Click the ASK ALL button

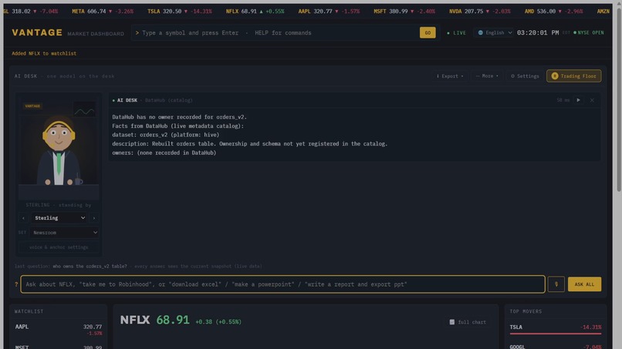(x=584, y=284)
